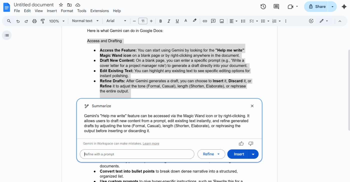Open the Normal text style dropdown
This screenshot has height=182, width=350.
point(85,21)
